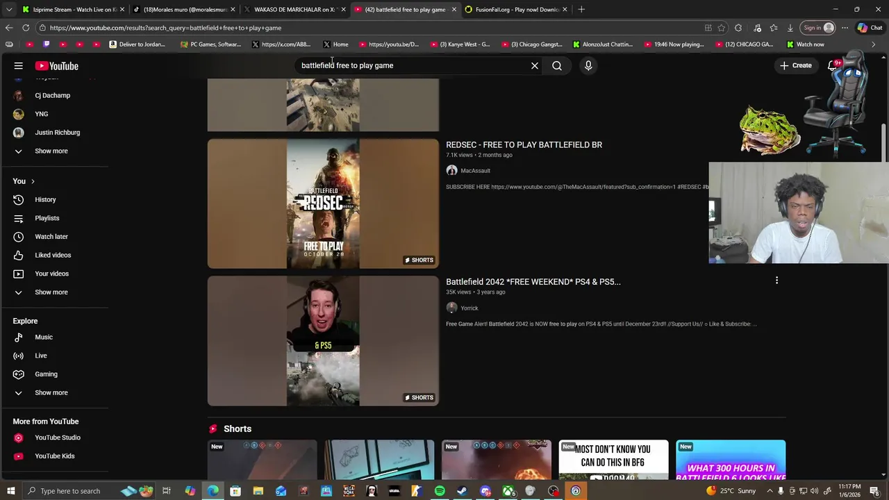
Task: Open Liked videos in sidebar
Action: point(54,255)
